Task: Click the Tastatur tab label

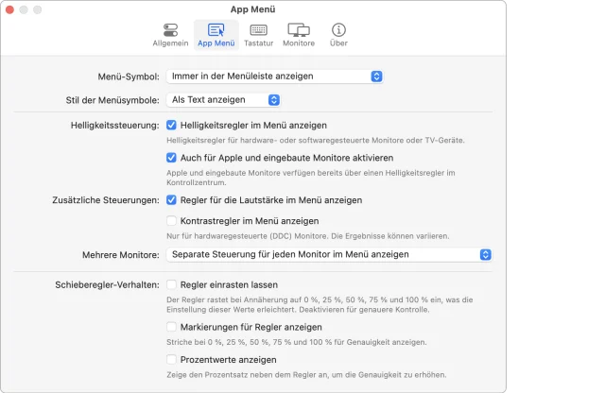Action: click(258, 43)
